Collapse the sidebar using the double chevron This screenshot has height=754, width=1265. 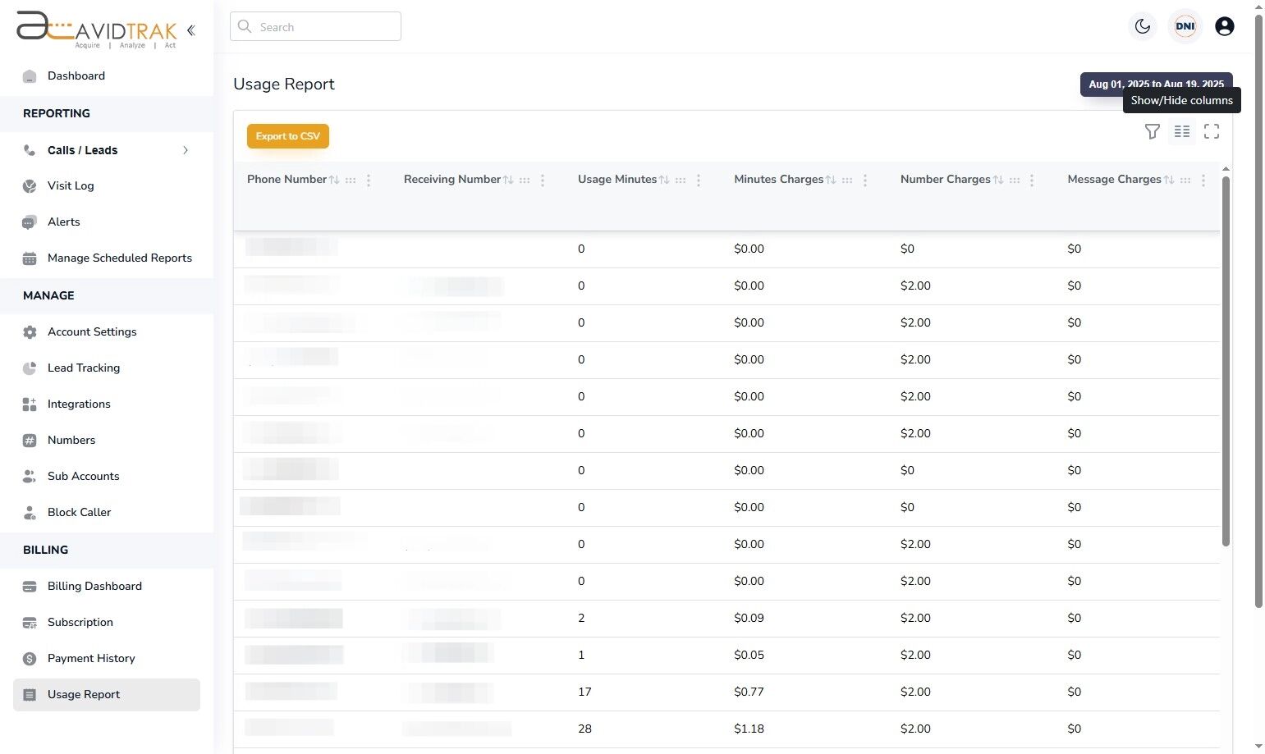190,30
